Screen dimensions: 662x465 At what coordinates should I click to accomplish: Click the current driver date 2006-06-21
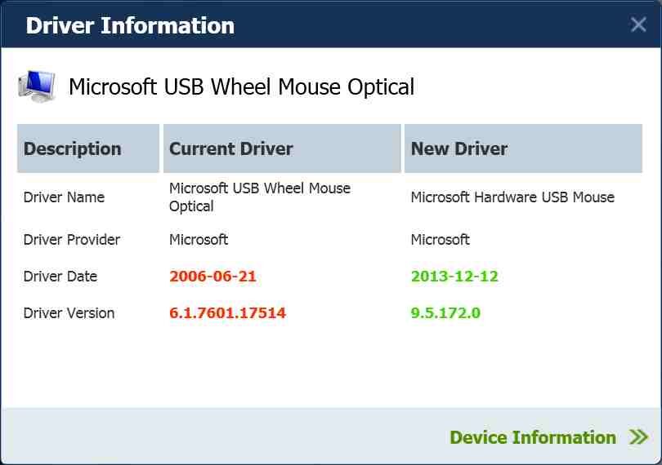click(x=212, y=277)
